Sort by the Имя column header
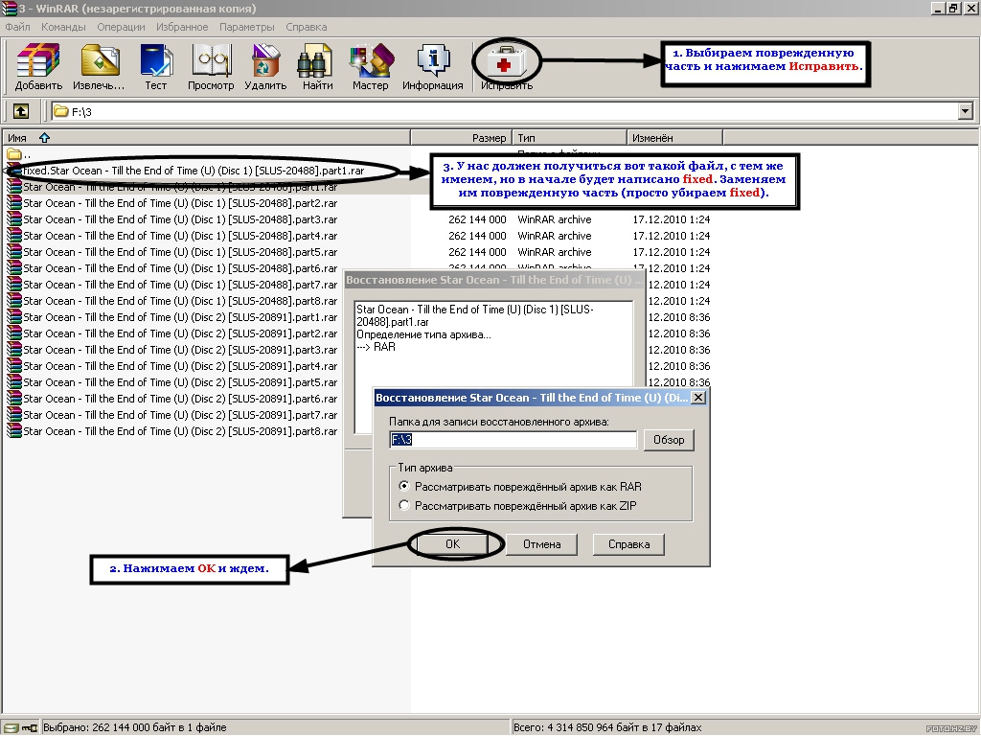Viewport: 981px width, 736px height. (206, 138)
